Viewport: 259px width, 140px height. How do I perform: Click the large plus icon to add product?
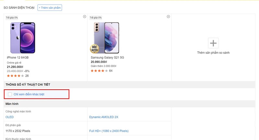(213, 43)
